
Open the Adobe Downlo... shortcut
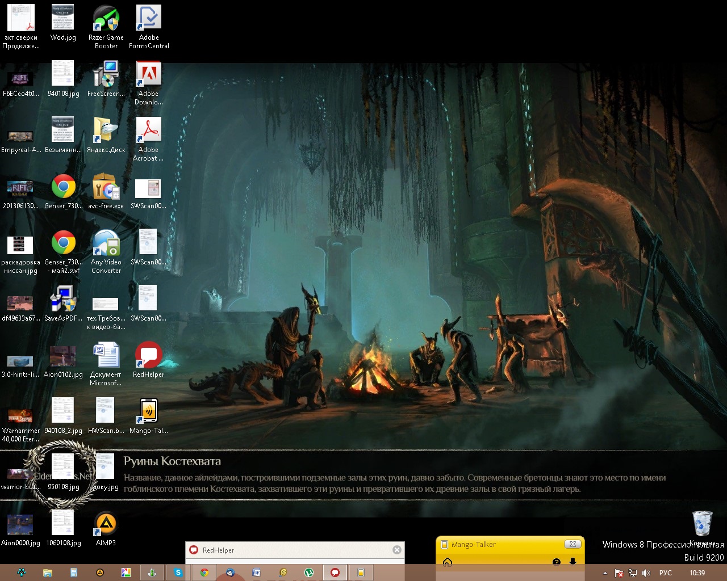[x=149, y=83]
